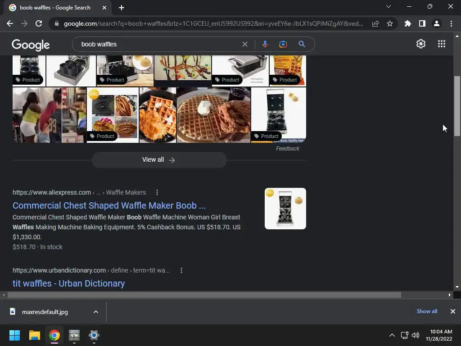The image size is (461, 346).
Task: Open large round waffle with butter image
Action: click(x=213, y=115)
